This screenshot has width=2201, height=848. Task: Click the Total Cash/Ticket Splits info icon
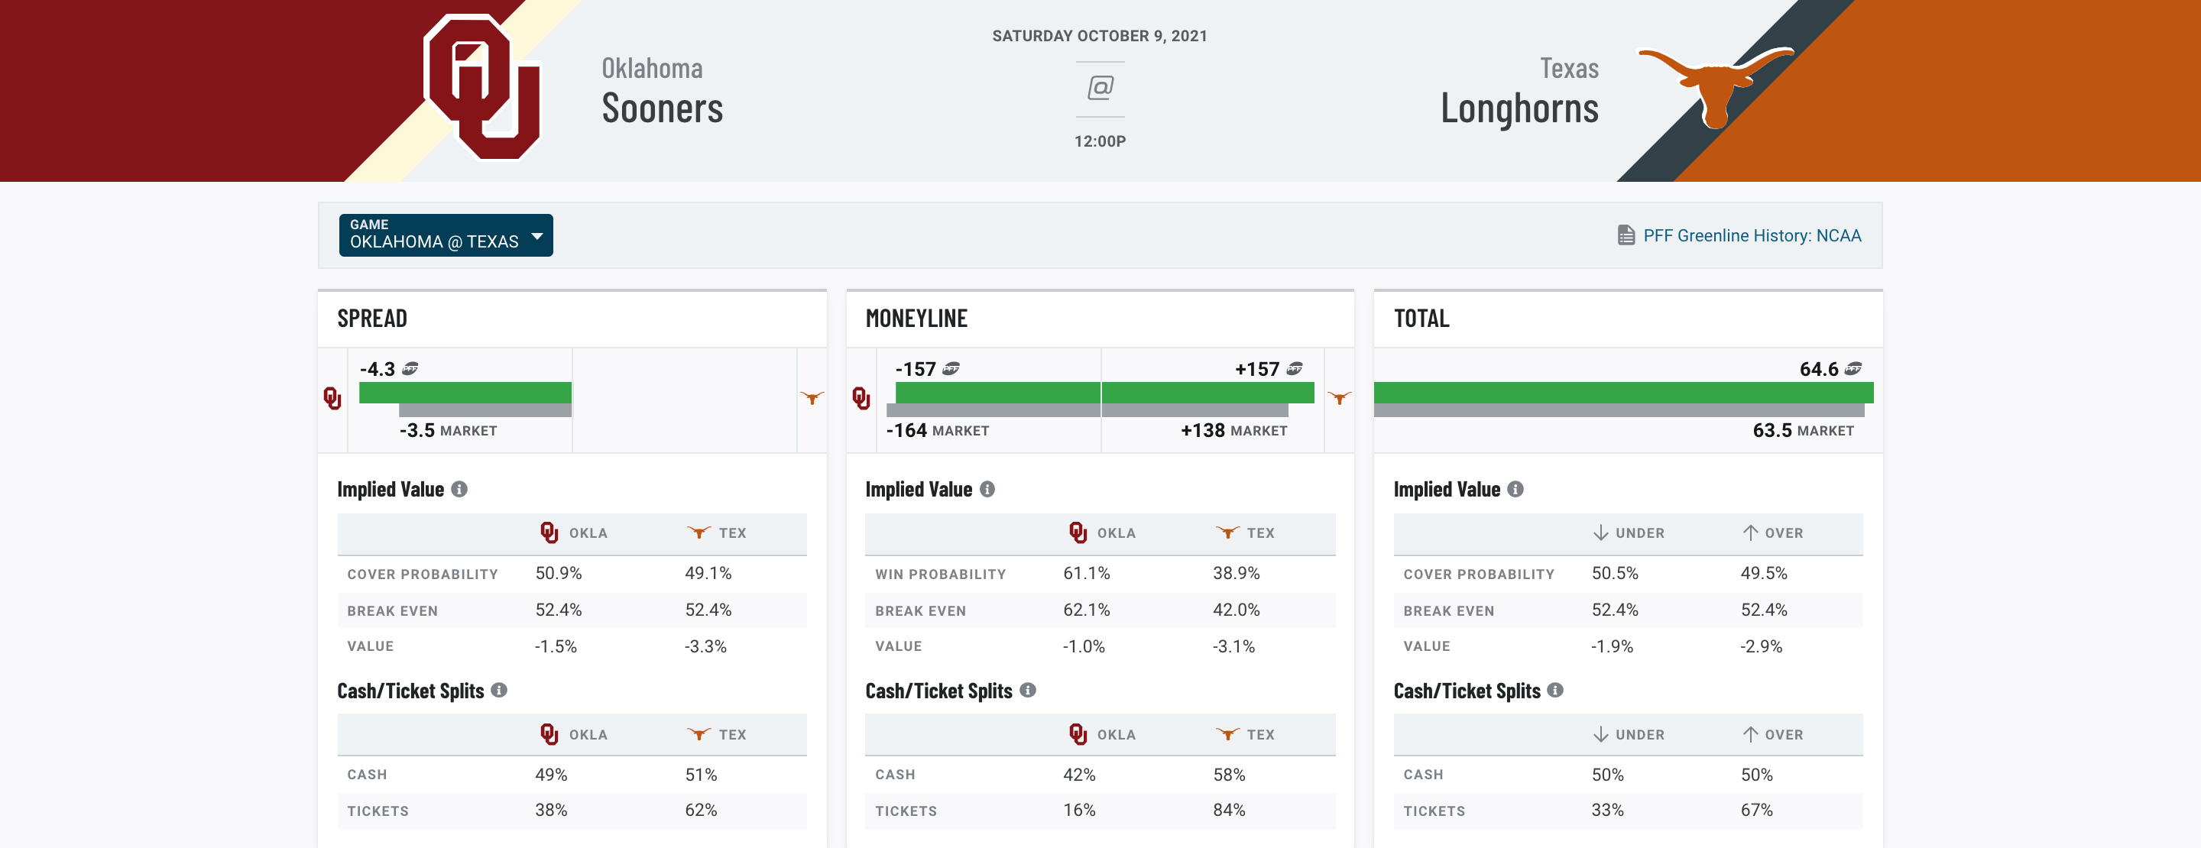coord(1556,690)
